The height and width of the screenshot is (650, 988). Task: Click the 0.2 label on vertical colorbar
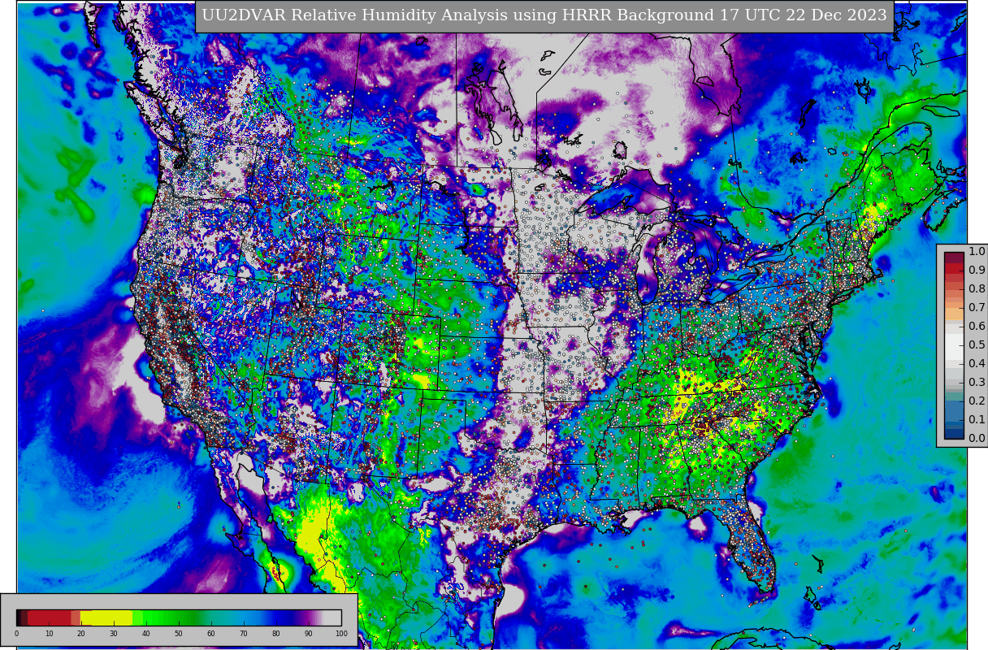click(x=977, y=401)
